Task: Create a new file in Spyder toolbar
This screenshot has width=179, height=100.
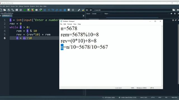Action: point(1,10)
